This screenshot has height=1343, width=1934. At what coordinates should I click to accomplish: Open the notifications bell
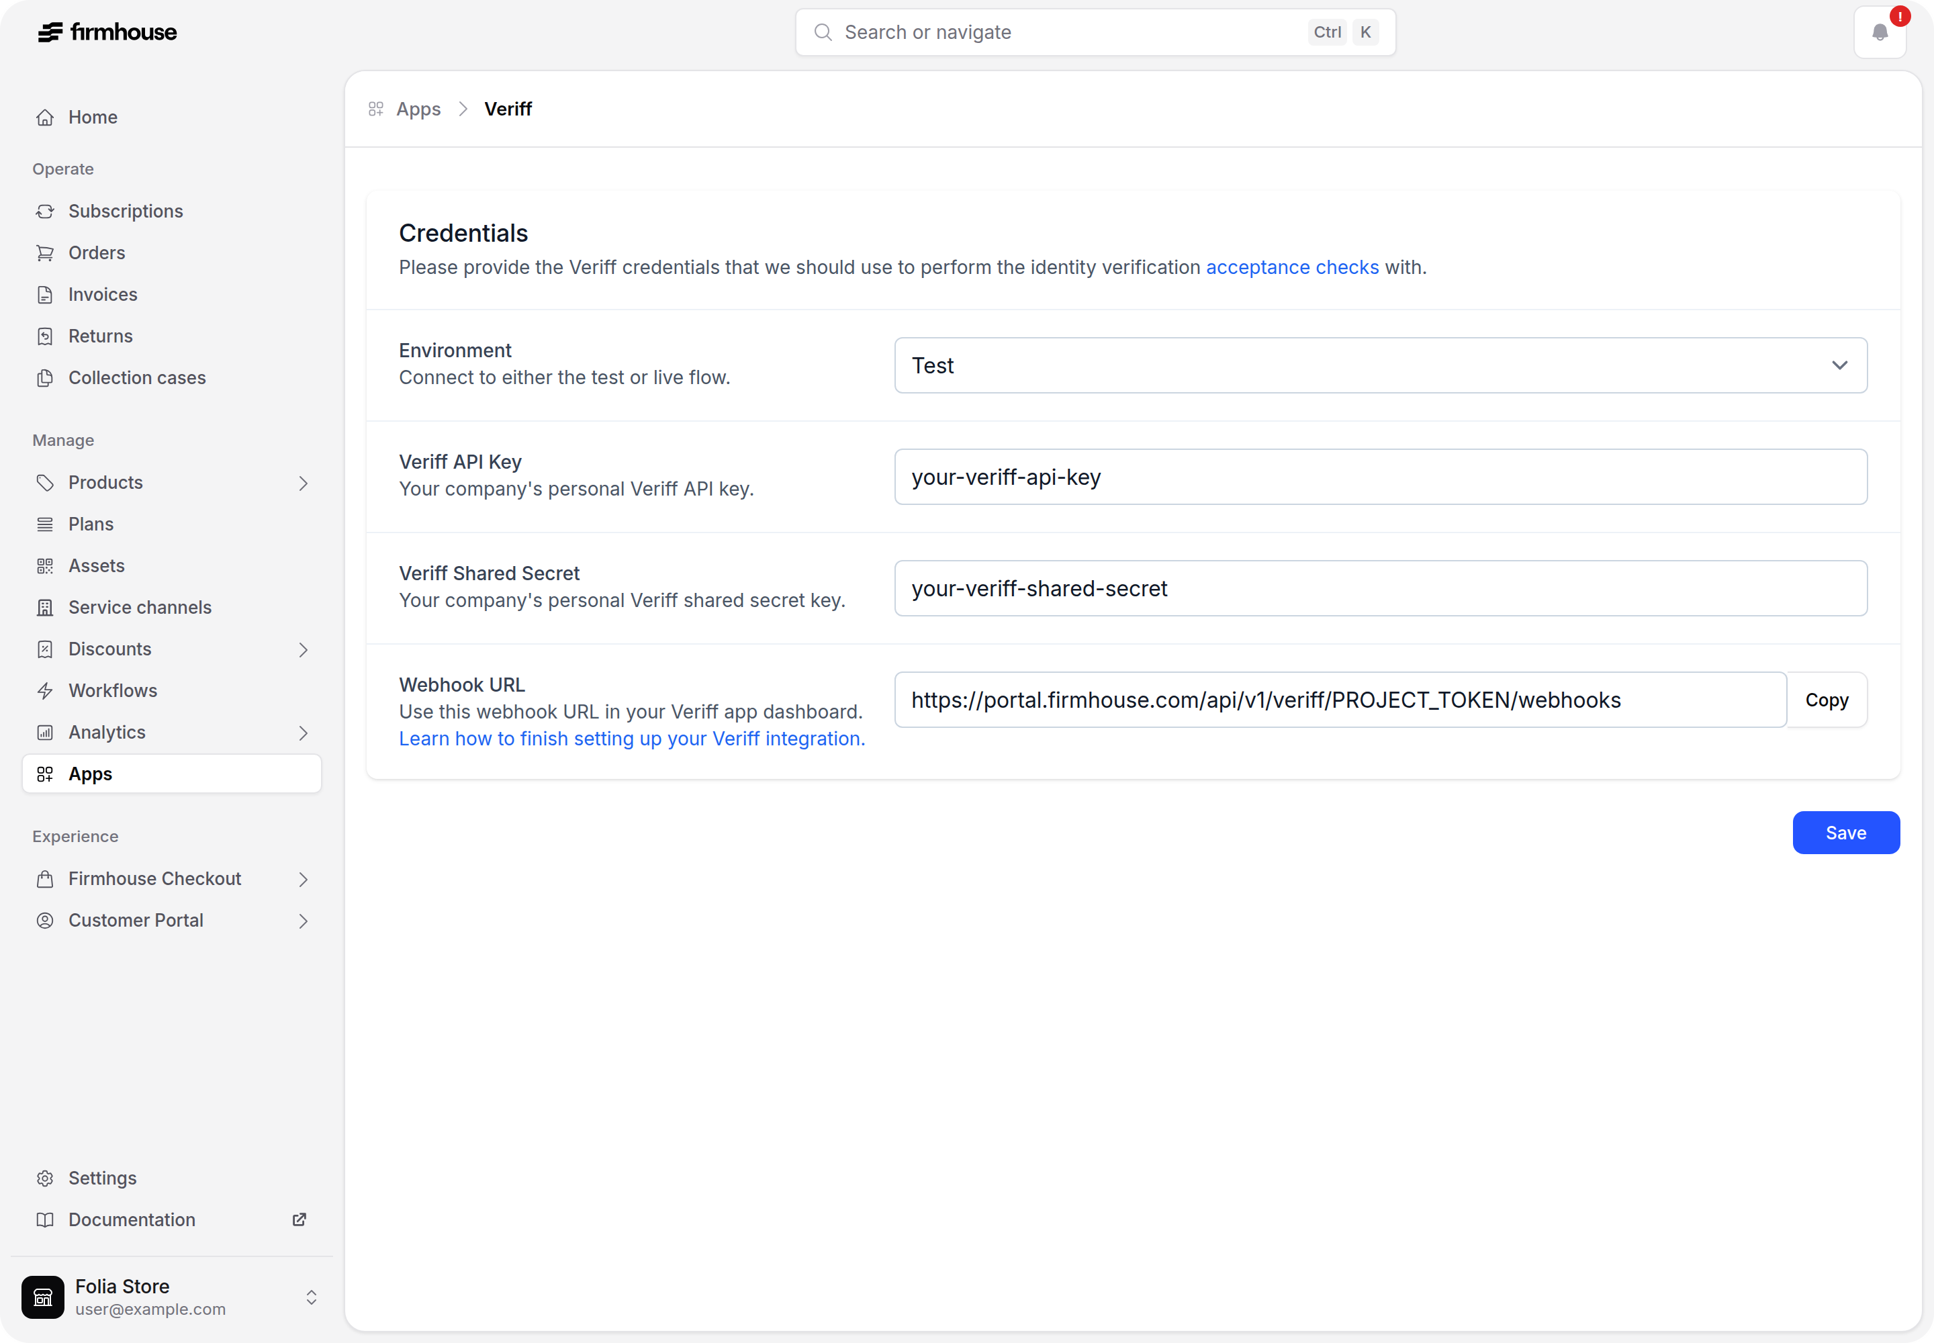pyautogui.click(x=1880, y=33)
